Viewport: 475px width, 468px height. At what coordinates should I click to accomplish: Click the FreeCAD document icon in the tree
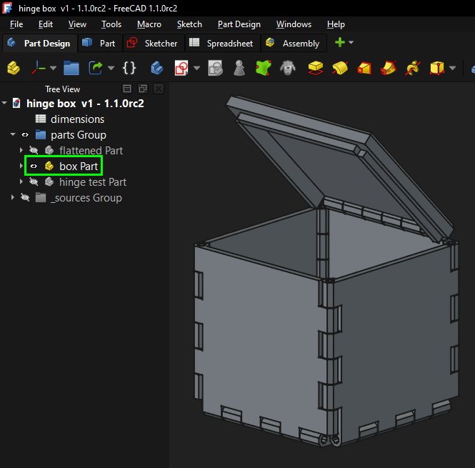click(16, 103)
